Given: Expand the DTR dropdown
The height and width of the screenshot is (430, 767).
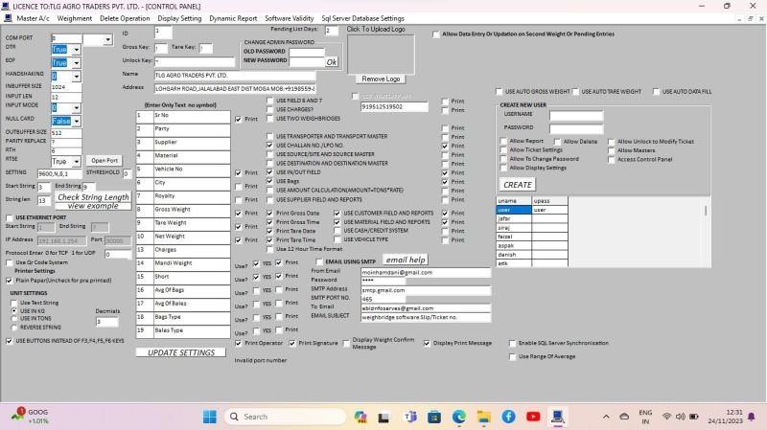Looking at the screenshot, I should 77,50.
